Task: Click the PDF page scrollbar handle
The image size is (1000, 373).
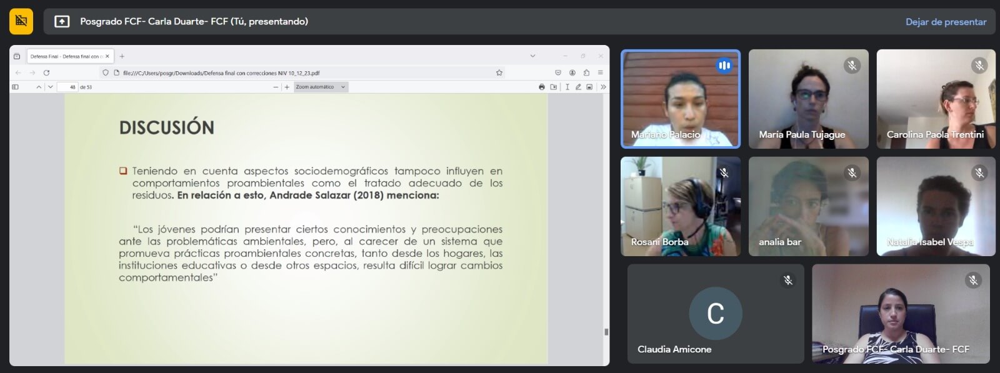Action: click(606, 332)
